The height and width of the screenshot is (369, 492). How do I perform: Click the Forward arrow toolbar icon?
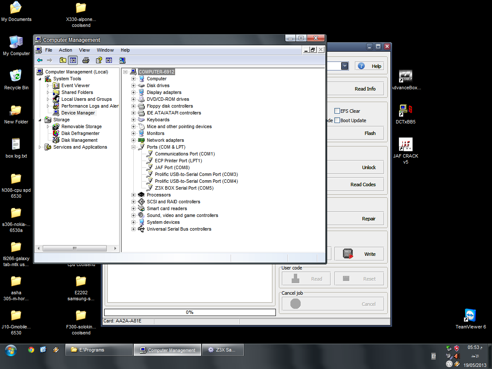(x=50, y=60)
